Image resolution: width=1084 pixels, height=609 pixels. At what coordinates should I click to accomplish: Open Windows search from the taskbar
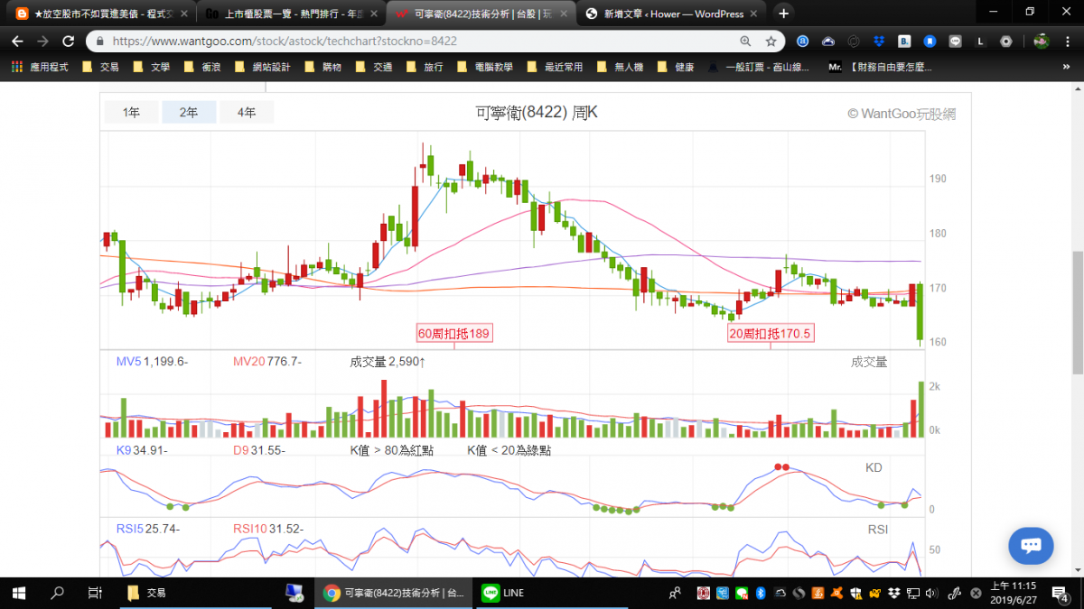[x=57, y=593]
